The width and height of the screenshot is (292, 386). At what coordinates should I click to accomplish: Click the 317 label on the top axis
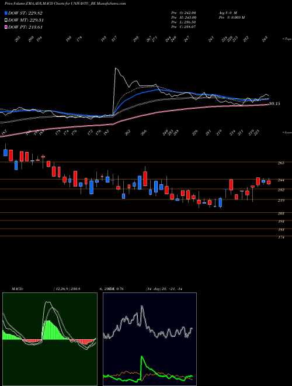point(114,39)
